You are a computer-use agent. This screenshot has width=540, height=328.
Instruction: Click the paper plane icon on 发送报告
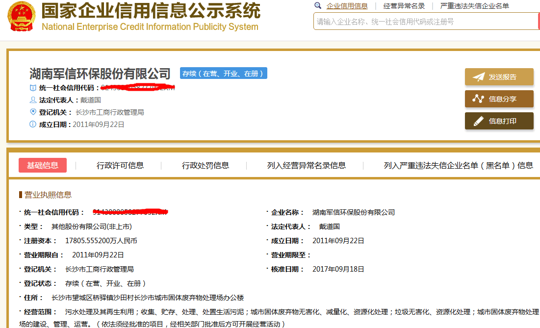click(479, 77)
